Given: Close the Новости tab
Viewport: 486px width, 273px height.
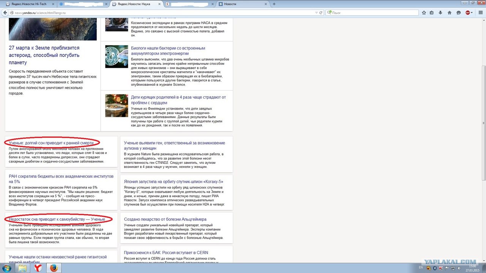Looking at the screenshot, I should (265, 4).
